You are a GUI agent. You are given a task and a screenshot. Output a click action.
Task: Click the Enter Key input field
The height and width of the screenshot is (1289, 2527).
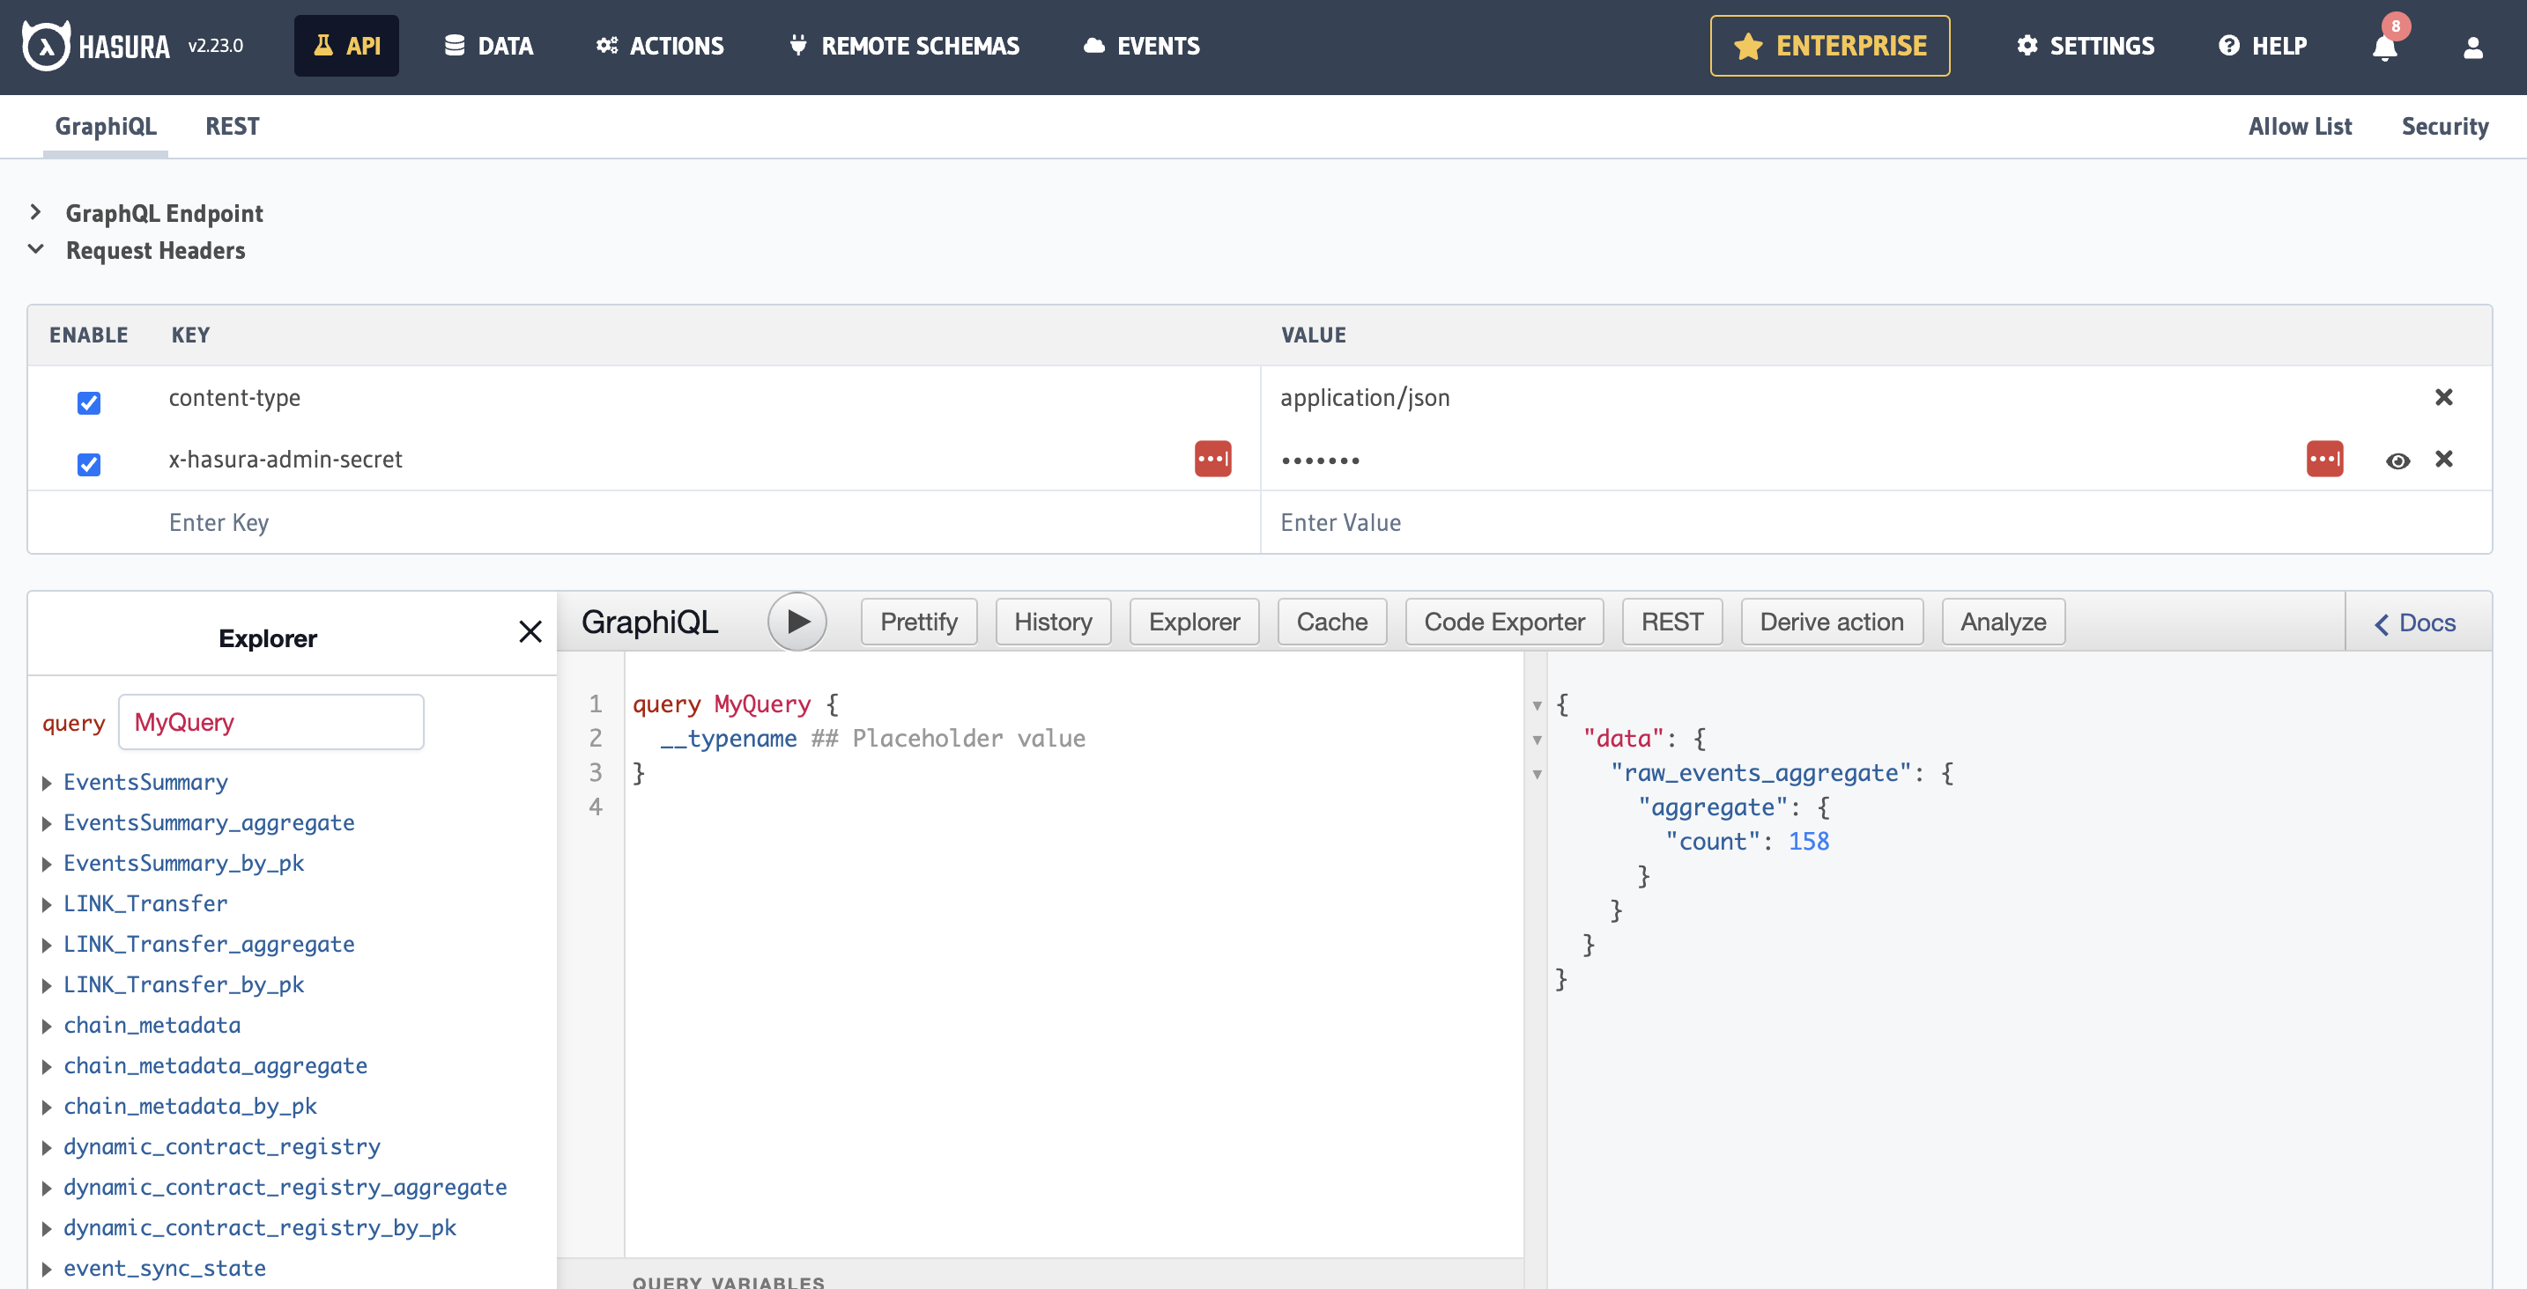coord(686,522)
